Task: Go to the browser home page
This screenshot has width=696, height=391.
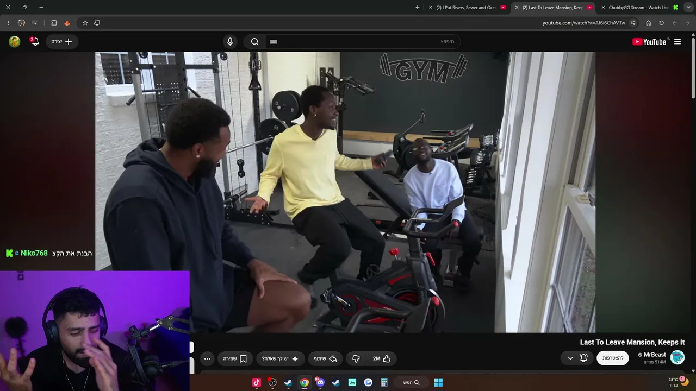Action: 648,23
